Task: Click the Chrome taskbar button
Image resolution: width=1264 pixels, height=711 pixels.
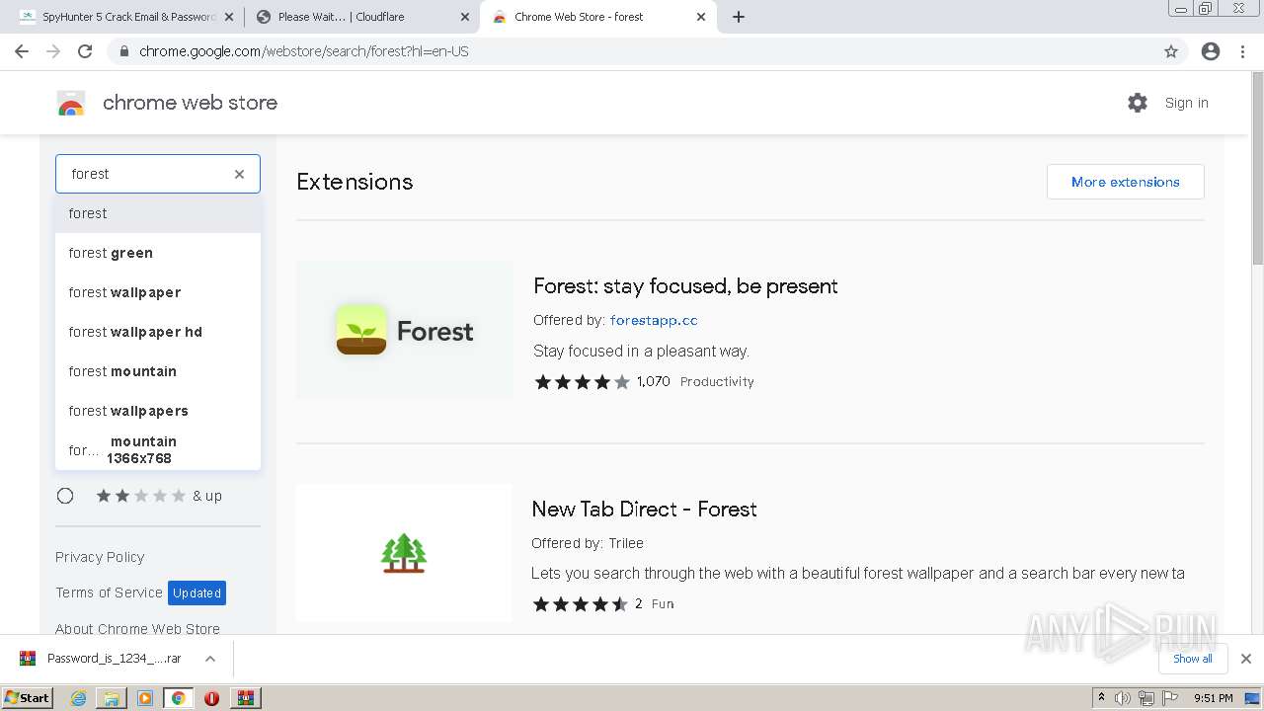Action: pos(179,698)
